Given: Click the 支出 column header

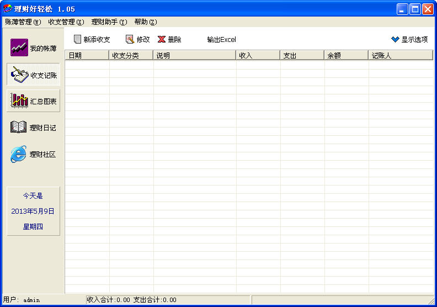Looking at the screenshot, I should pyautogui.click(x=302, y=55).
